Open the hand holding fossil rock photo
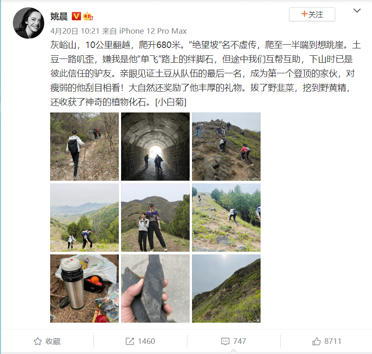 pos(156,289)
